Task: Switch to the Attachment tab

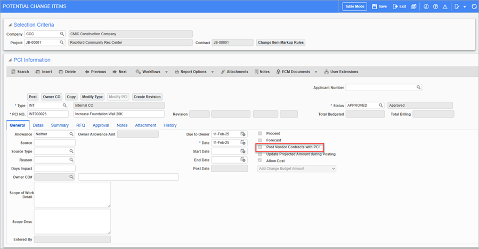Action: tap(145, 125)
